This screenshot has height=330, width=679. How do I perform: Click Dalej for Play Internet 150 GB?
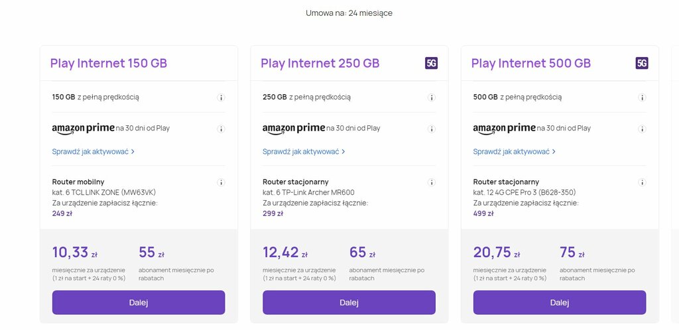tap(139, 302)
